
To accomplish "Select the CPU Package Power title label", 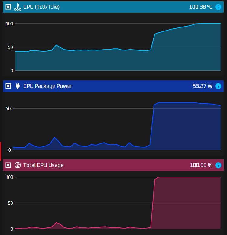I will click(x=48, y=86).
